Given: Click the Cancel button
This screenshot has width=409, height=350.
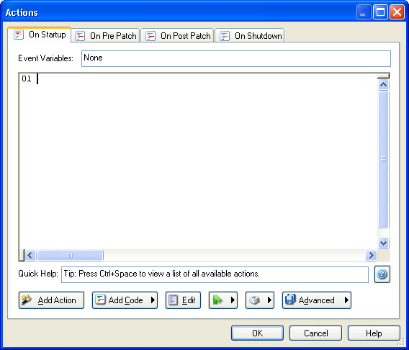Looking at the screenshot, I should [315, 333].
